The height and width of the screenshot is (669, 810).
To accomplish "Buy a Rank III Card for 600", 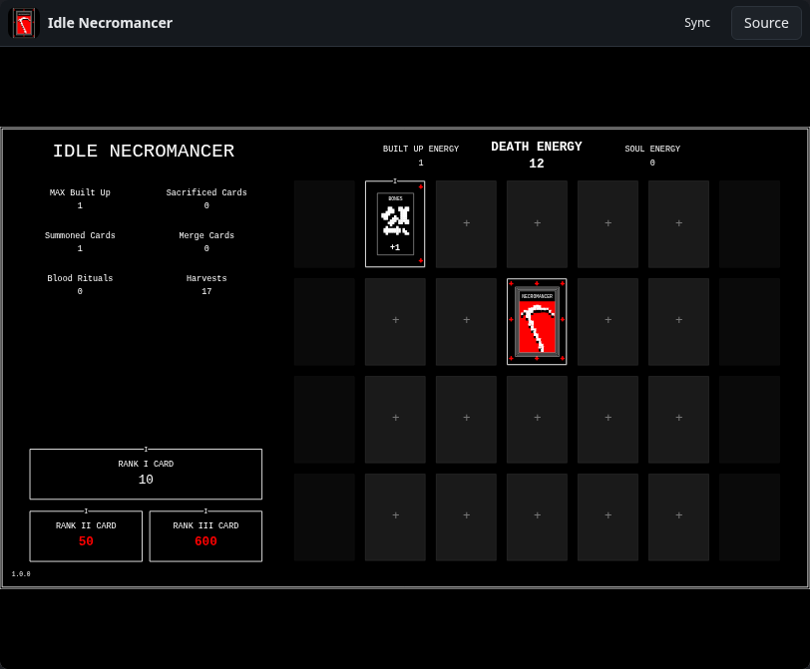I will [205, 535].
